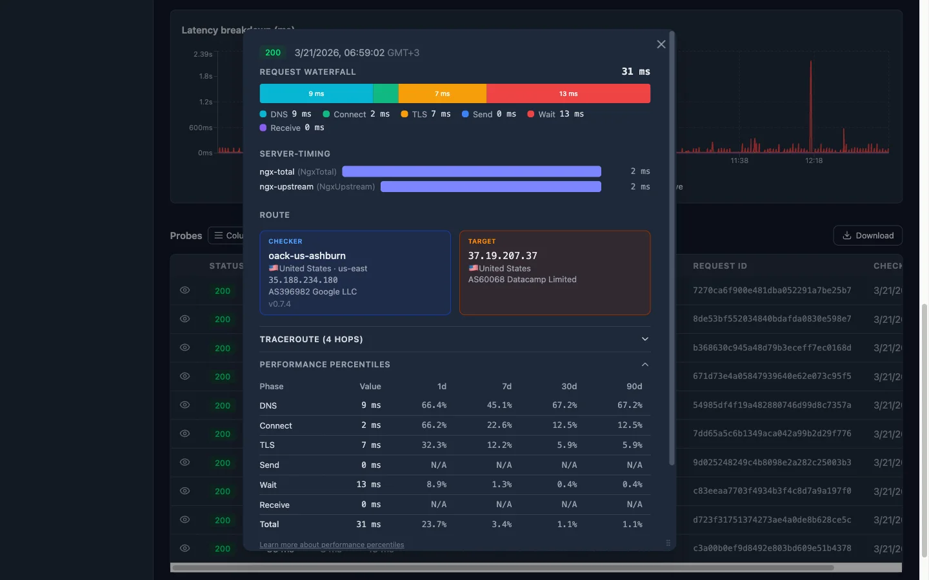Click the red Wait 13 ms waterfall segment
This screenshot has width=929, height=580.
568,94
